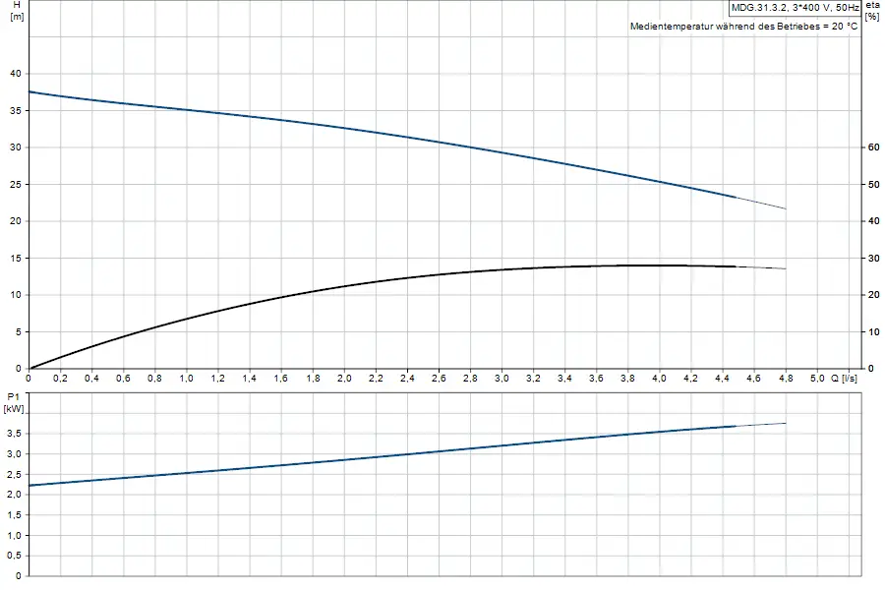Click the eta [%] axis label
Viewport: 885px width, 590px height.
[872, 10]
